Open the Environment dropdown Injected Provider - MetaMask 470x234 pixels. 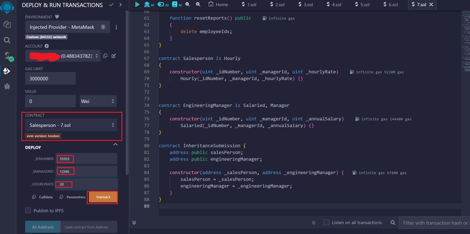pyautogui.click(x=68, y=27)
